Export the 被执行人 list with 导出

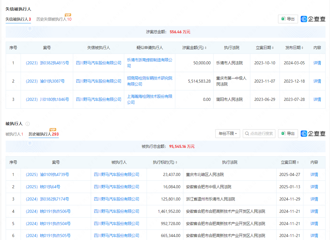(288, 134)
